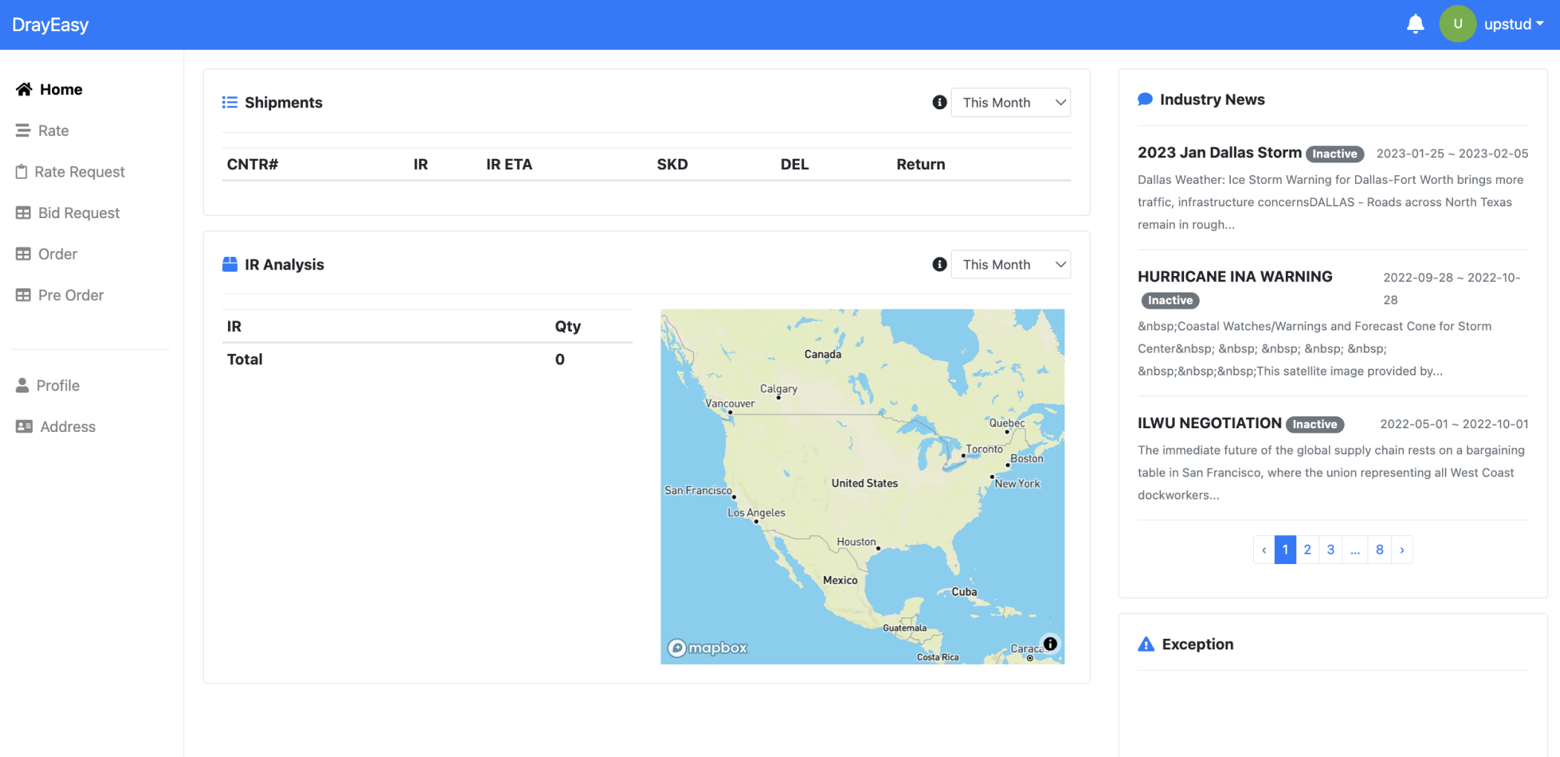Expand the upstud user menu
The width and height of the screenshot is (1560, 757).
click(1514, 24)
